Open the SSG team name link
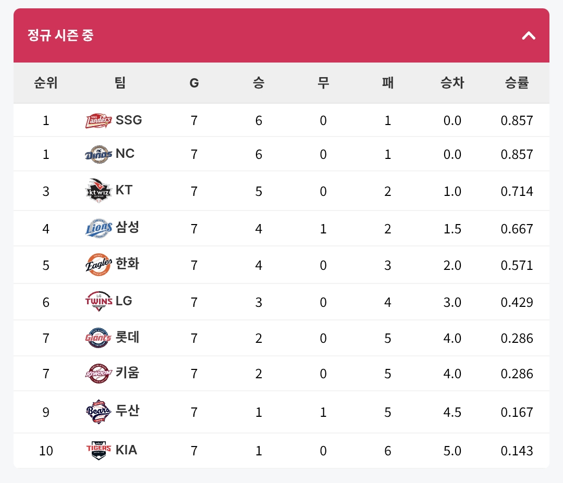The height and width of the screenshot is (483, 563). (x=129, y=120)
